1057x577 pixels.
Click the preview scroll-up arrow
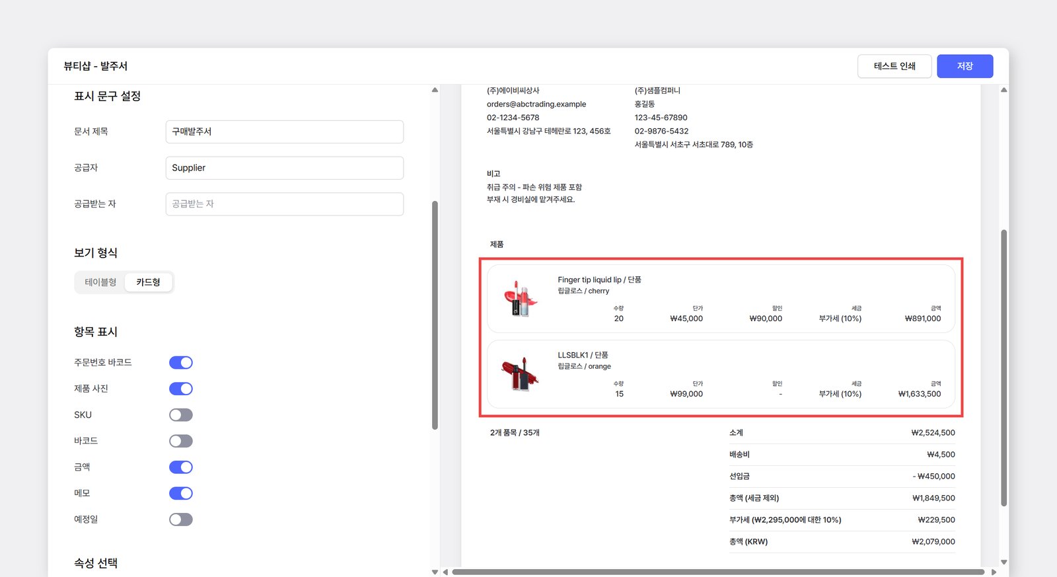click(1003, 90)
